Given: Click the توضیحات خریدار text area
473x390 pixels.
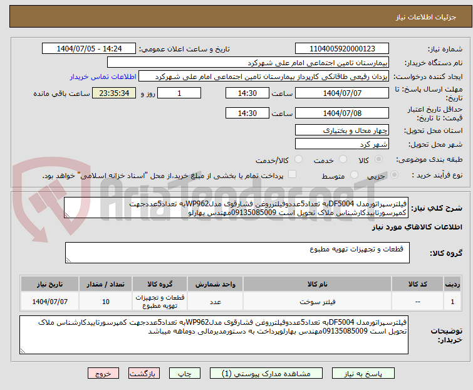Looking at the screenshot, I should coord(214,335).
